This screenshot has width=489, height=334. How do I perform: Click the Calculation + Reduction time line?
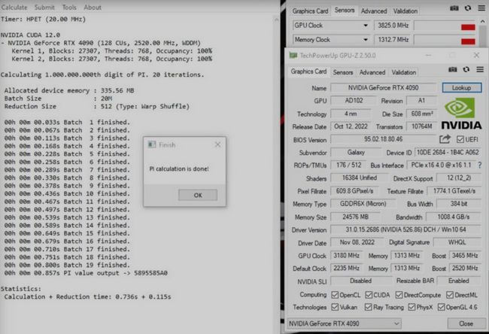[x=87, y=296]
